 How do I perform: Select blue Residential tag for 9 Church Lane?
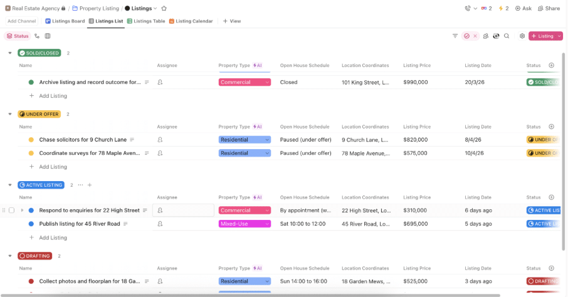pyautogui.click(x=245, y=140)
